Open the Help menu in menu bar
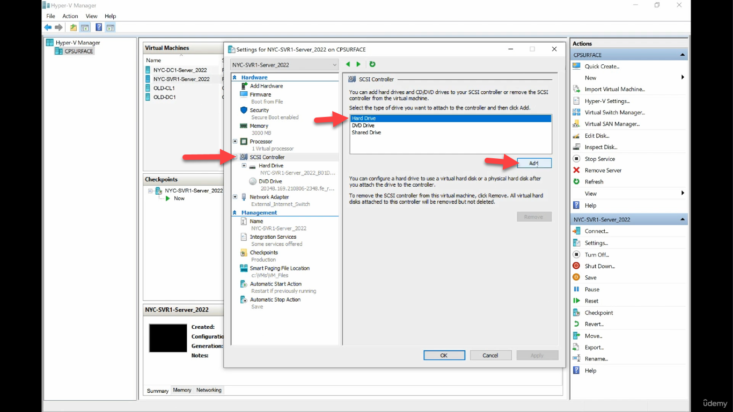Viewport: 733px width, 412px height. (110, 16)
